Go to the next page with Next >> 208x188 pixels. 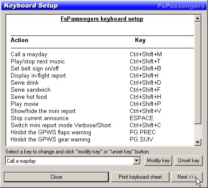pos(187,177)
